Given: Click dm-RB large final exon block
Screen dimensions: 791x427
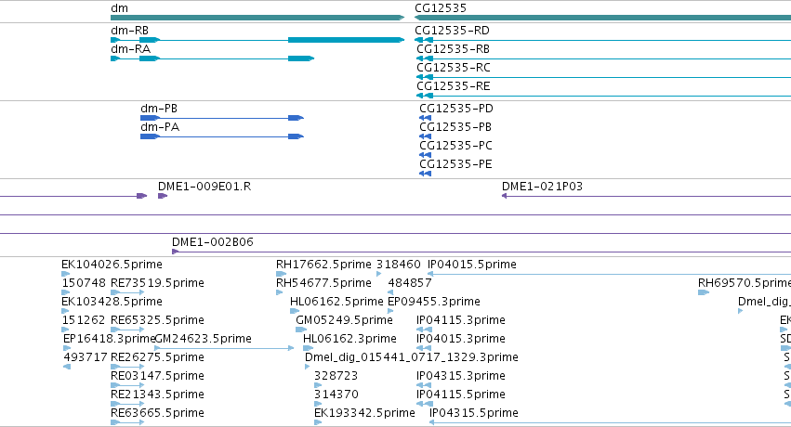Looking at the screenshot, I should (346, 40).
